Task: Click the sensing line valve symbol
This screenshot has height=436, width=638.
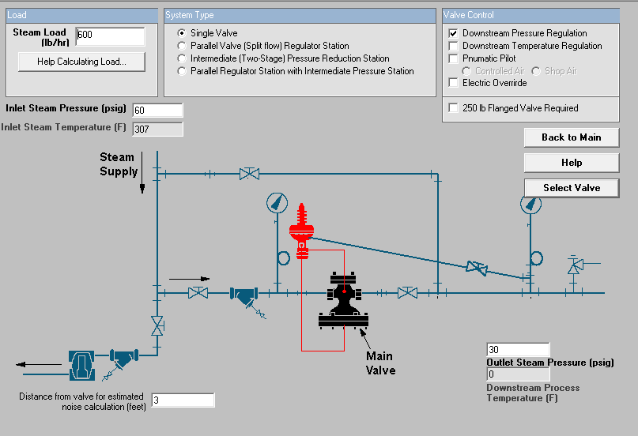Action: pyautogui.click(x=477, y=268)
